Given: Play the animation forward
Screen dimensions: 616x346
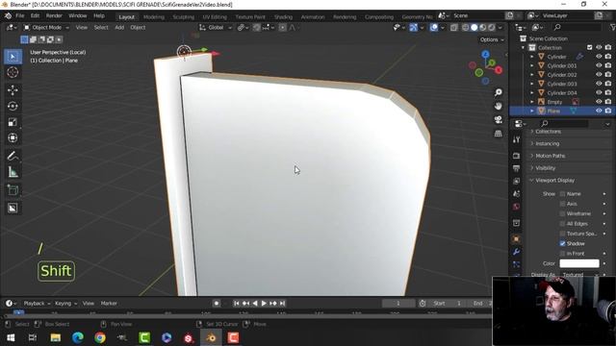Looking at the screenshot, I should 264,304.
